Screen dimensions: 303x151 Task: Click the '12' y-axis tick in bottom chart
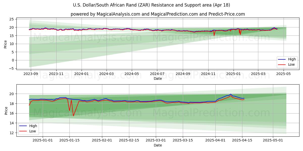(12, 133)
